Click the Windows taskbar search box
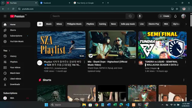Screen dimensions: 192x108 (x=65, y=105)
